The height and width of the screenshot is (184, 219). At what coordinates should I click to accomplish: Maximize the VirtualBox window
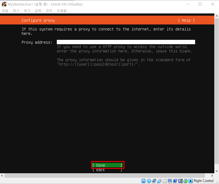[200, 4]
